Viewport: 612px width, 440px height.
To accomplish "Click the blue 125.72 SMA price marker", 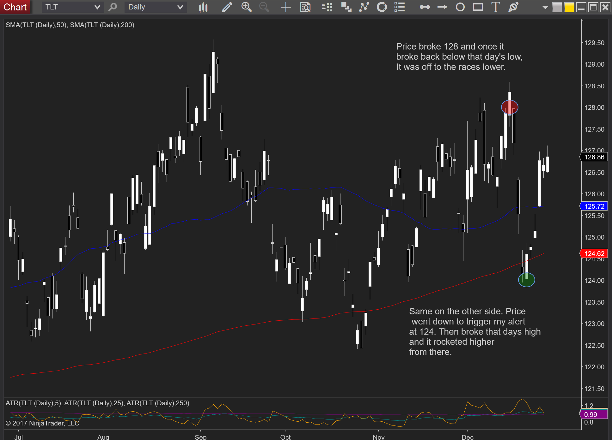I will (594, 206).
